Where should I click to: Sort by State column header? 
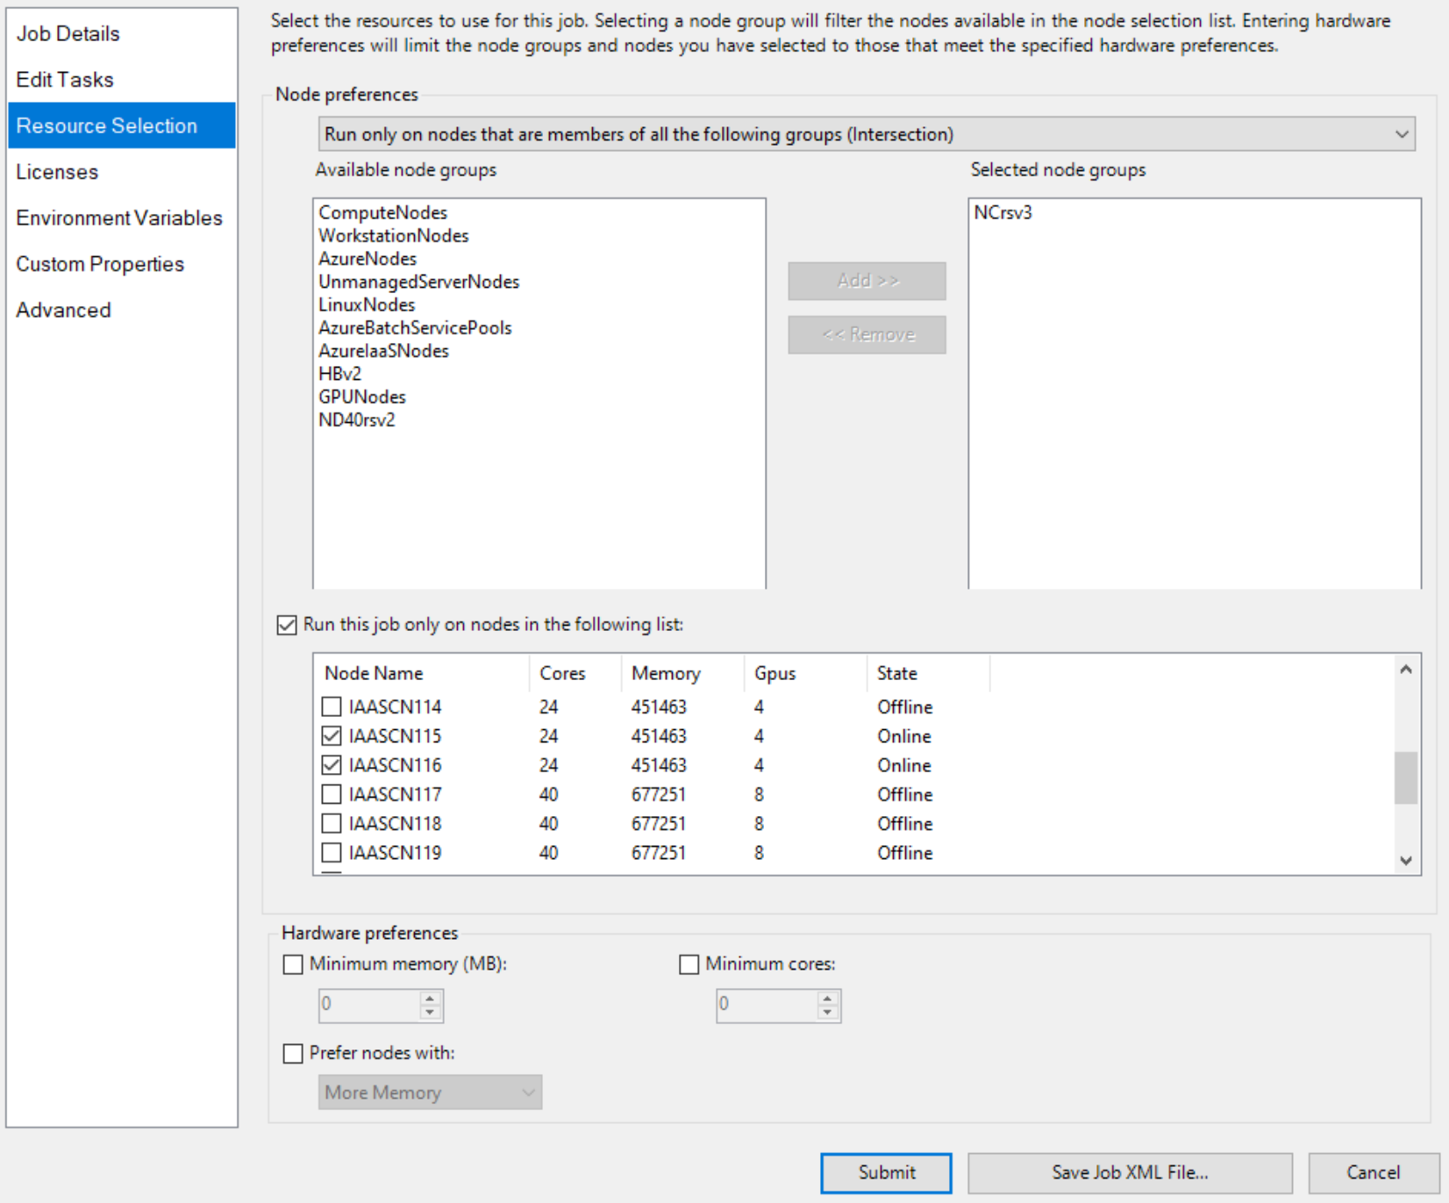[x=928, y=673]
